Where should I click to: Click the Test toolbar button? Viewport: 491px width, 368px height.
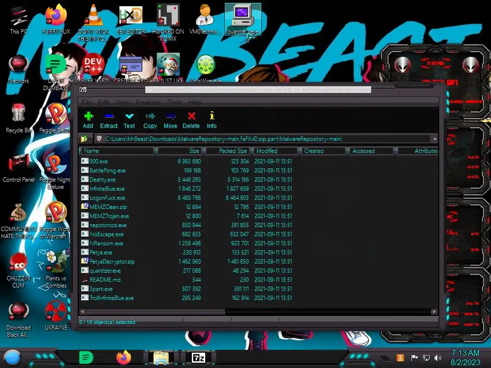[129, 120]
